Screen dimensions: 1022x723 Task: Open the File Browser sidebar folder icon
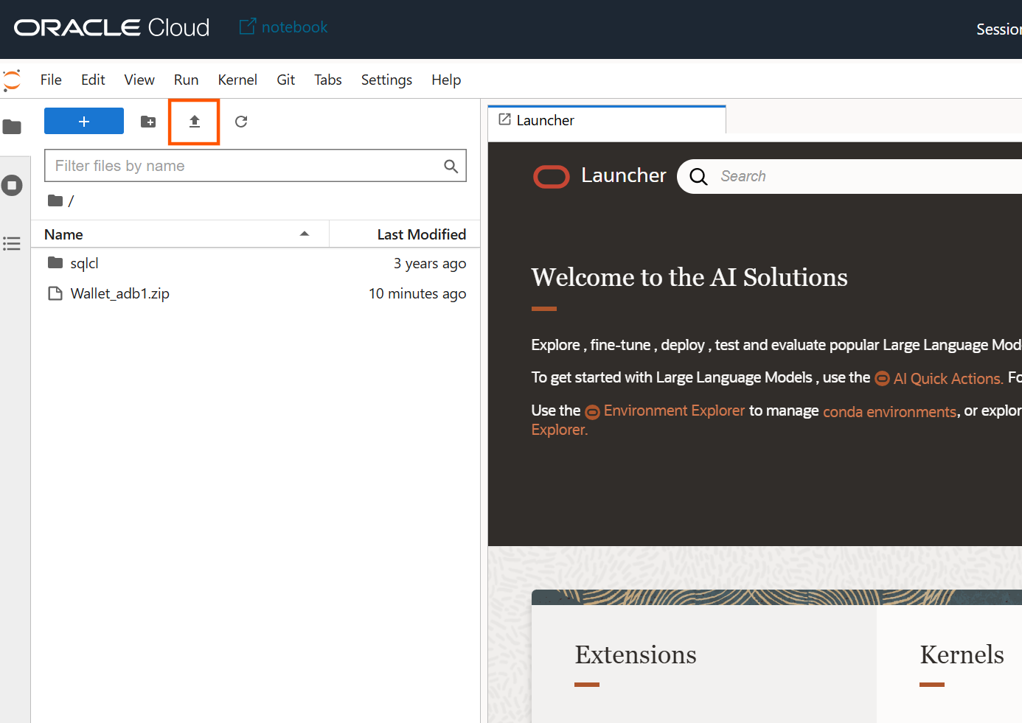click(12, 128)
